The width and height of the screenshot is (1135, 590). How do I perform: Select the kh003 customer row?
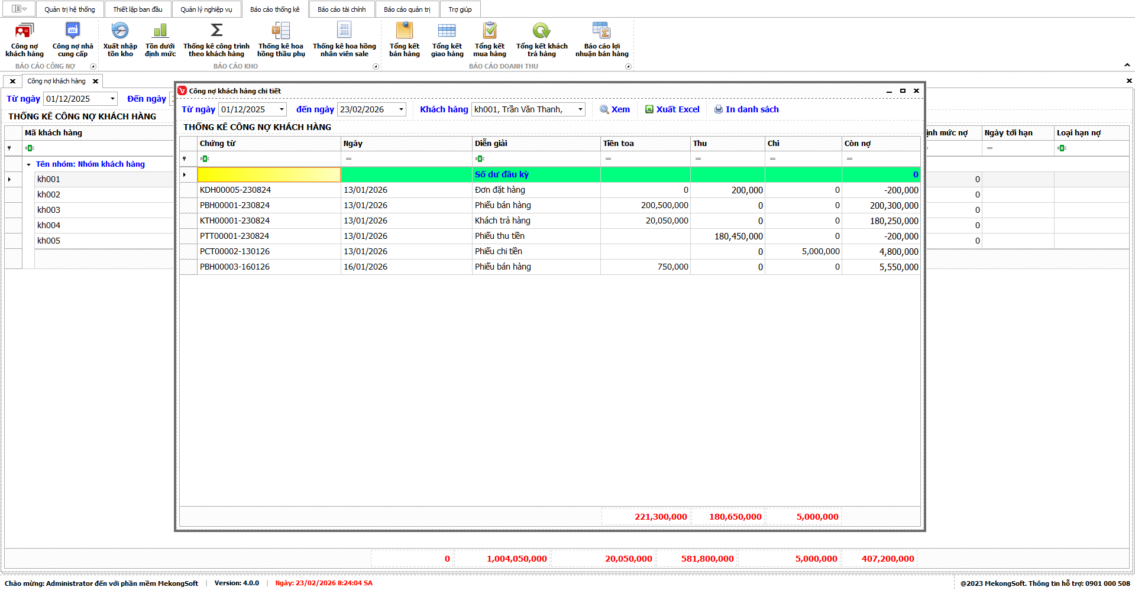(x=48, y=210)
